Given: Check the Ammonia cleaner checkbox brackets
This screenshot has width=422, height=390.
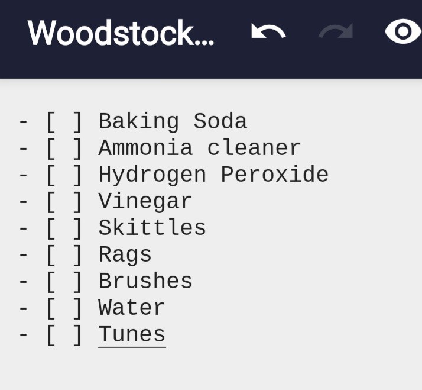Looking at the screenshot, I should point(64,149).
